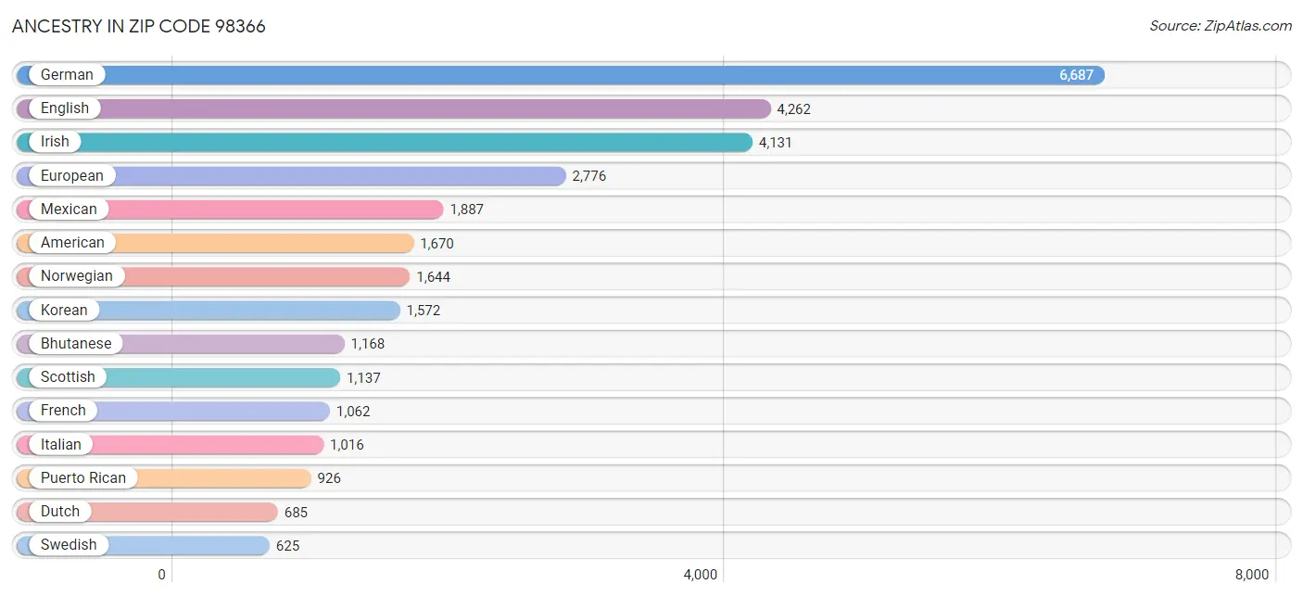
Task: Click the Puerto Rican bar label
Action: click(x=83, y=478)
